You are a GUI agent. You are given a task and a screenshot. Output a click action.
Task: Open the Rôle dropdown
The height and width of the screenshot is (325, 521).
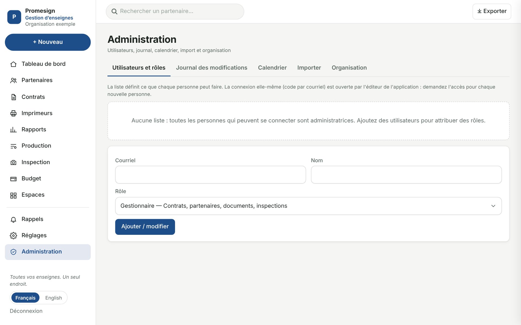pyautogui.click(x=308, y=206)
